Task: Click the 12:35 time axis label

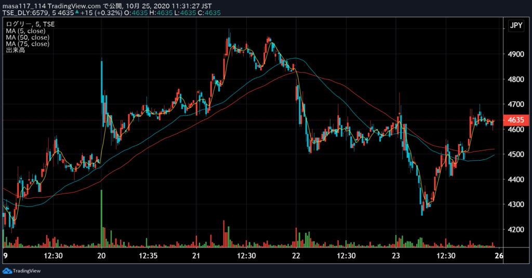Action: click(x=148, y=256)
